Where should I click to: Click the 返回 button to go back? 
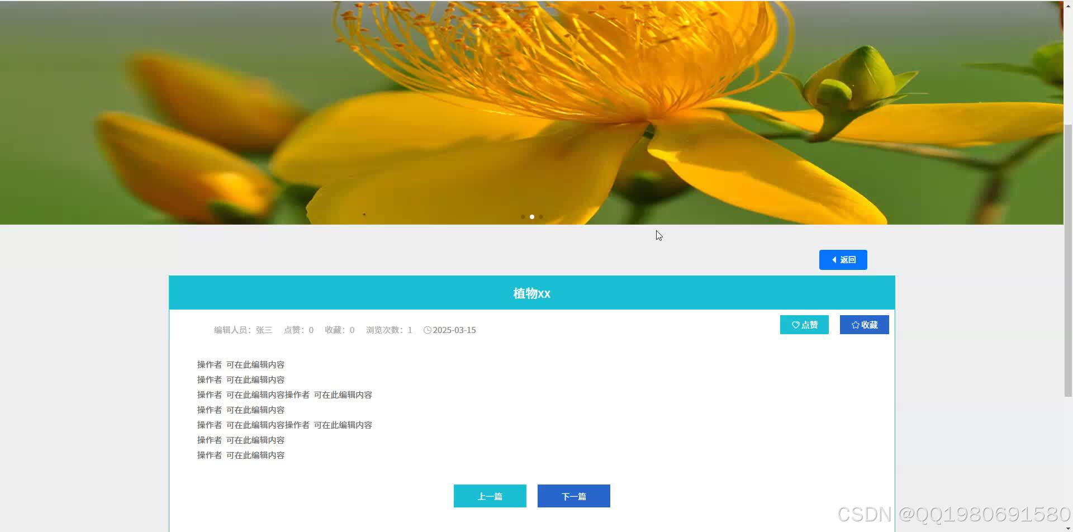[x=843, y=259]
